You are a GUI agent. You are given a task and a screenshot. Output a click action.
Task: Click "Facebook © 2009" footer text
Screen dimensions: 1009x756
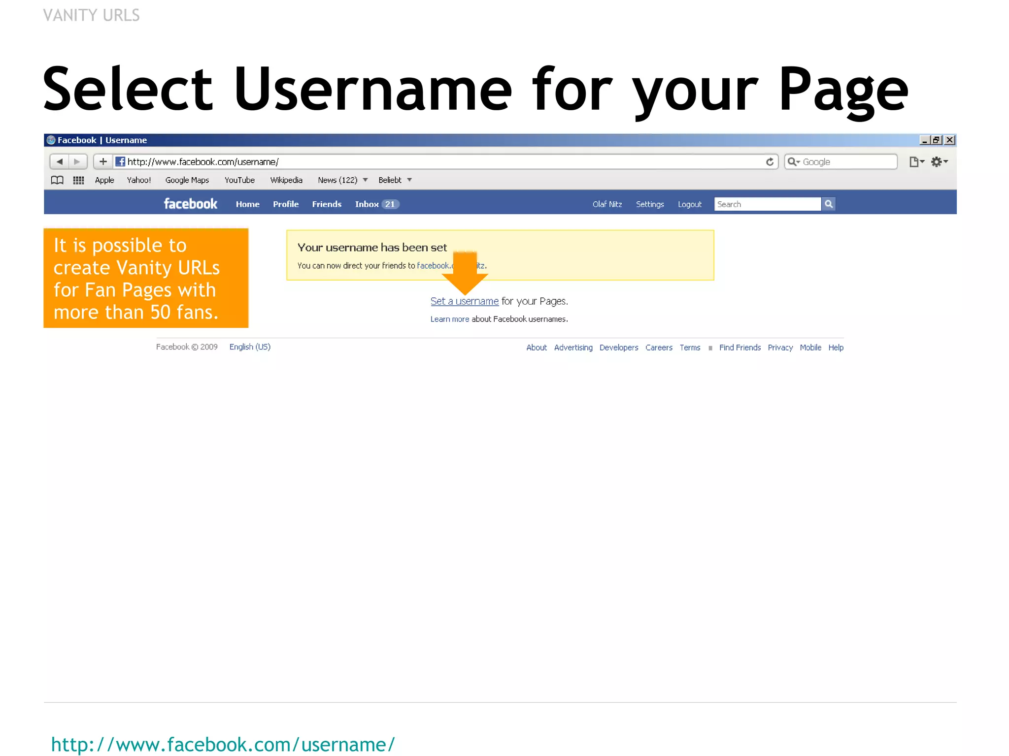point(187,347)
